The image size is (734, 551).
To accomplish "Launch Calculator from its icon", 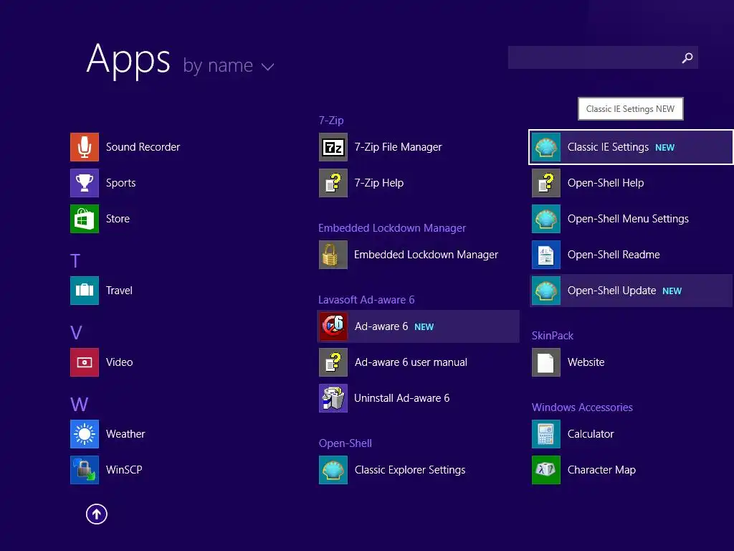I will tap(545, 434).
